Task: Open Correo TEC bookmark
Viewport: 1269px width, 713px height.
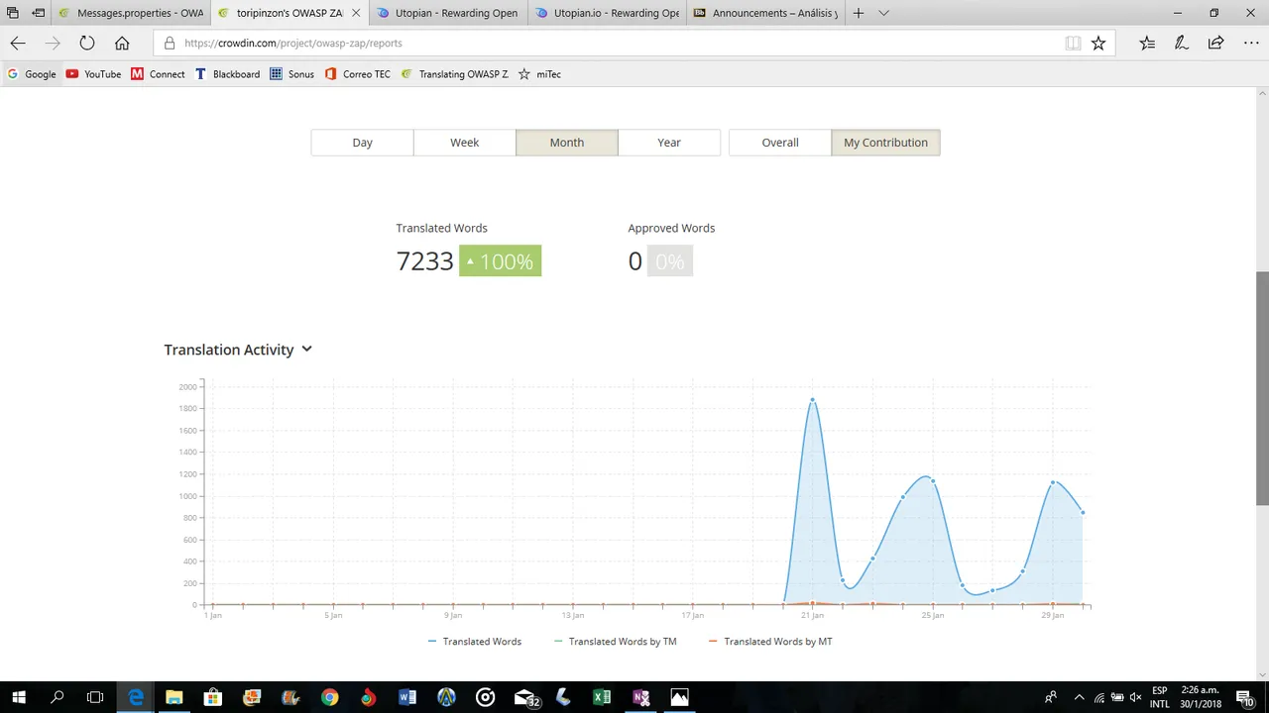Action: click(x=358, y=74)
